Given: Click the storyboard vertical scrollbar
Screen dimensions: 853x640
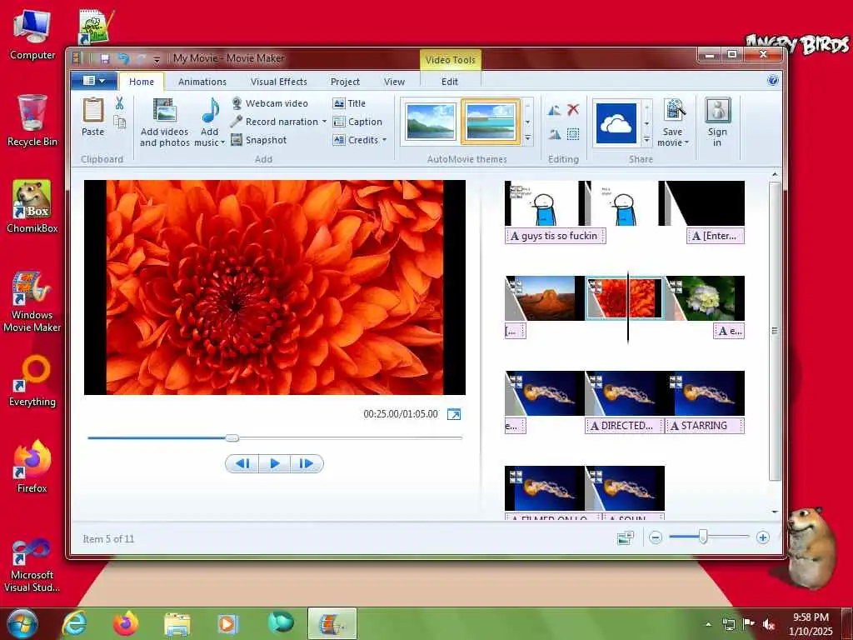Looking at the screenshot, I should 775,331.
